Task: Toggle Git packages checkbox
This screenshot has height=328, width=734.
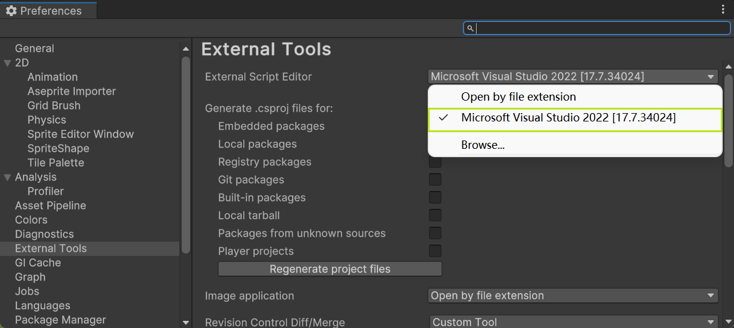Action: [x=436, y=180]
